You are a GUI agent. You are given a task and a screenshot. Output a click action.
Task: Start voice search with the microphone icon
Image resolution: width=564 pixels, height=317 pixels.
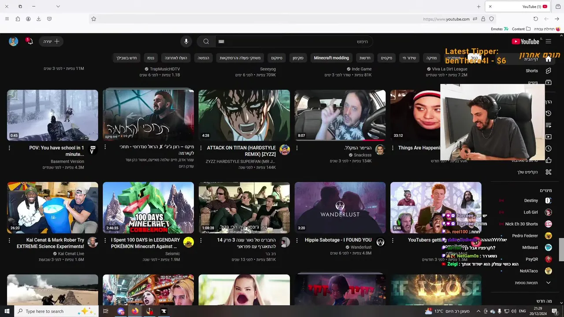186,41
